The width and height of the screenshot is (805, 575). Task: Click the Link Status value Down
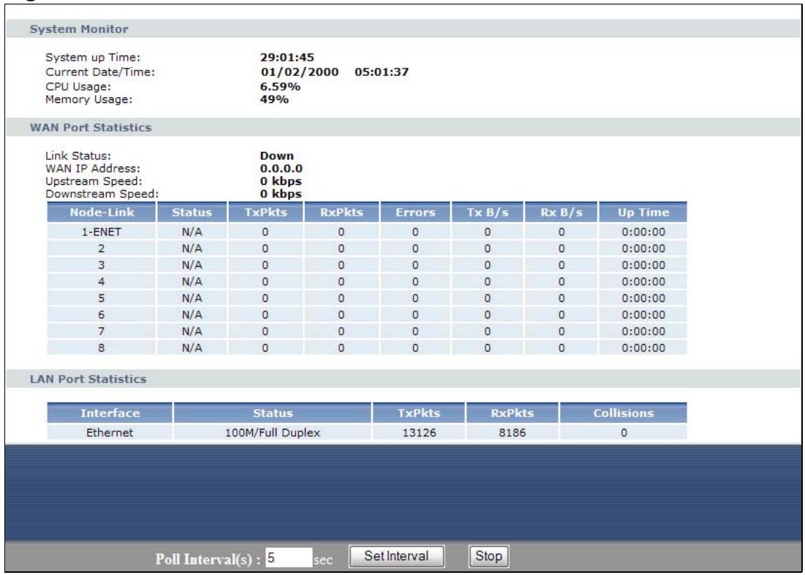[276, 156]
